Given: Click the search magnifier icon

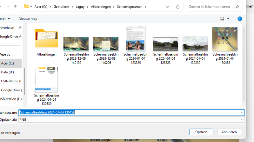Looking at the screenshot, I should [237, 7].
